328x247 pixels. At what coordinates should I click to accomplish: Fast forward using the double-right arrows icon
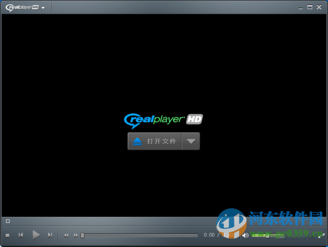point(76,236)
